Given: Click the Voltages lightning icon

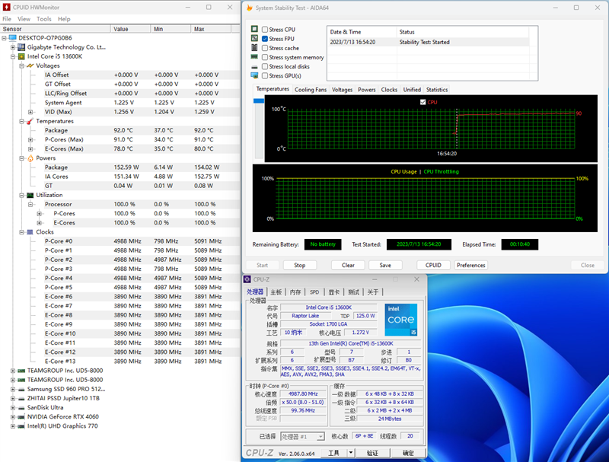Looking at the screenshot, I should (x=30, y=65).
